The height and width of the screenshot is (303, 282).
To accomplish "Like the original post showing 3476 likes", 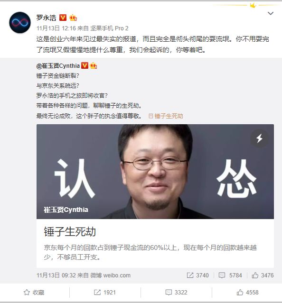I will click(263, 275).
